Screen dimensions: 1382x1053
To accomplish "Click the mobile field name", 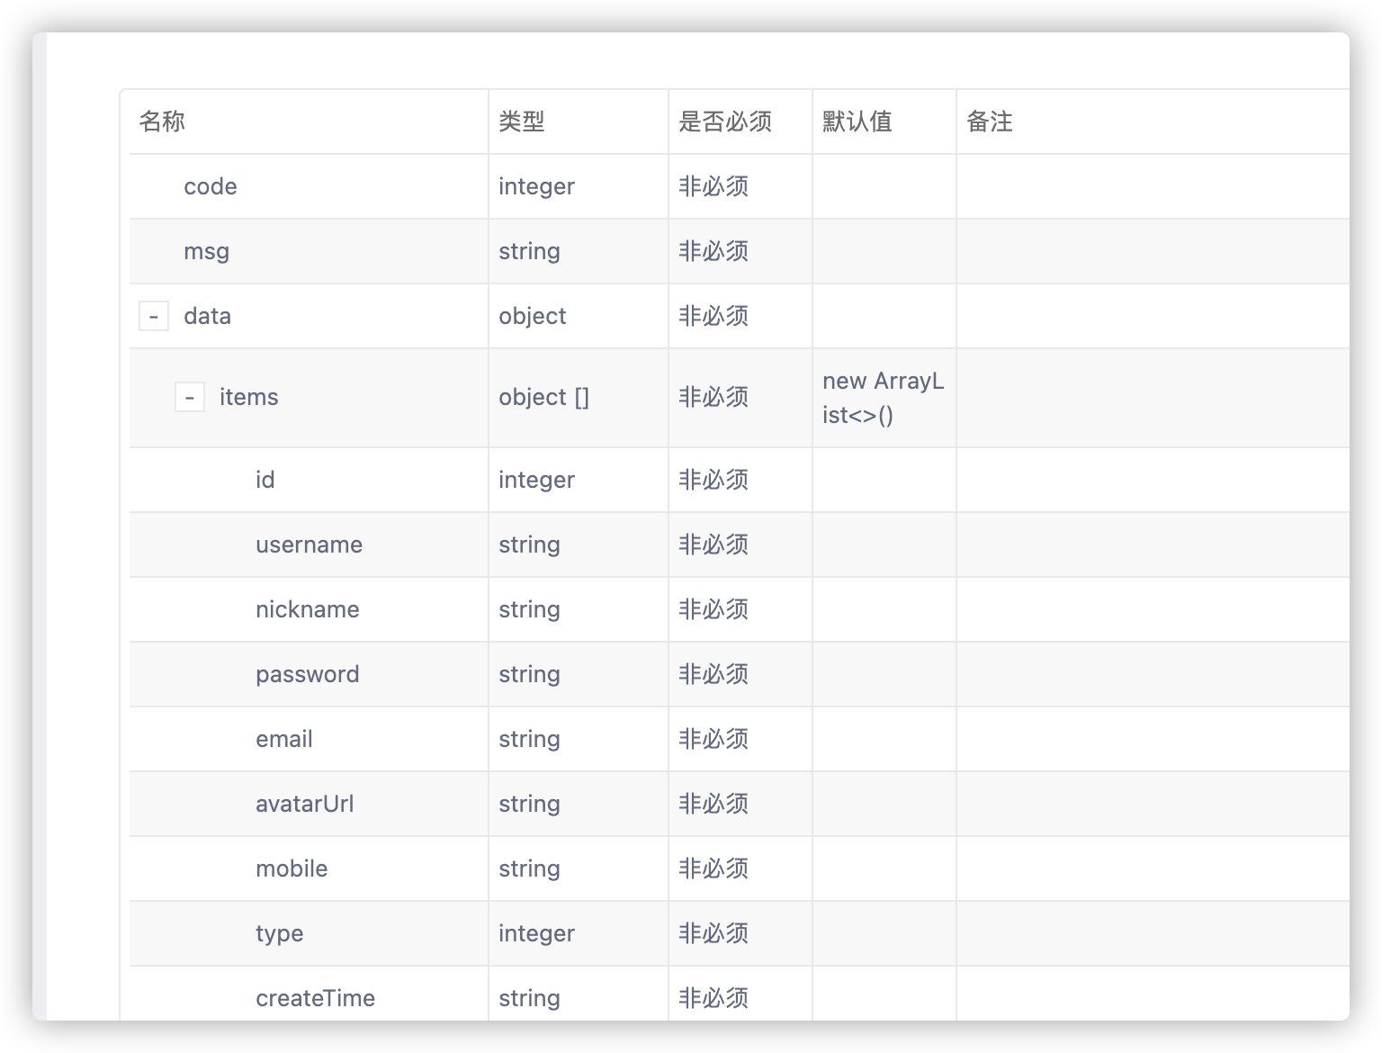I will 292,868.
